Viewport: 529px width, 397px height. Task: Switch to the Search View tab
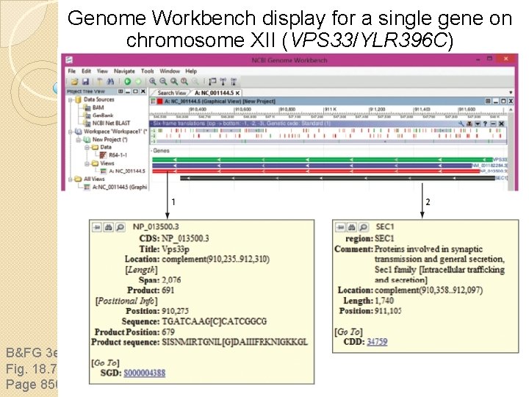(x=172, y=93)
